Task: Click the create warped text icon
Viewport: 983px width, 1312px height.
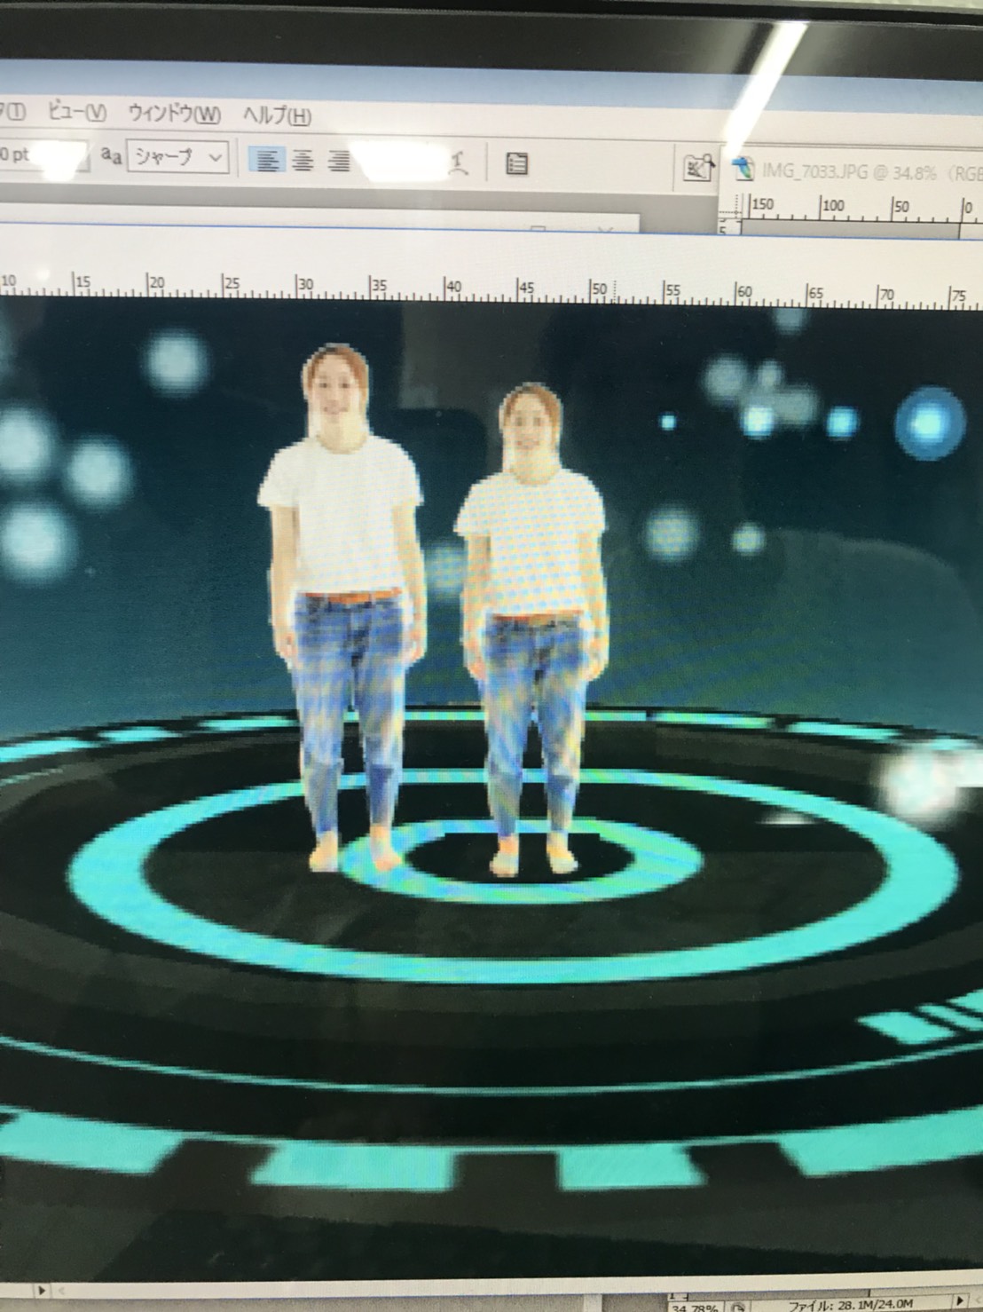Action: tap(457, 163)
